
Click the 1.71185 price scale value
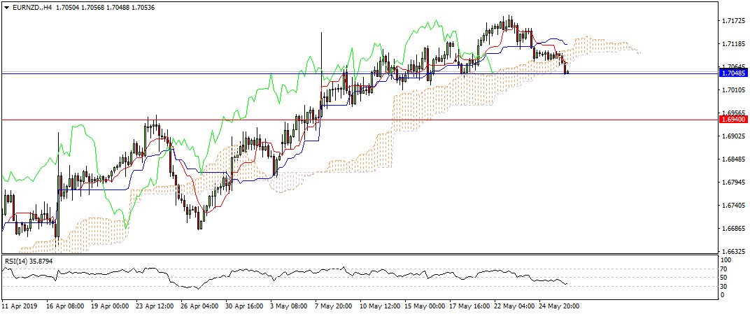click(734, 44)
